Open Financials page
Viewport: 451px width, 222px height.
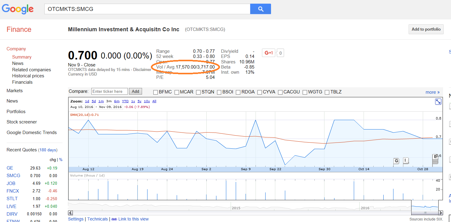[22, 82]
